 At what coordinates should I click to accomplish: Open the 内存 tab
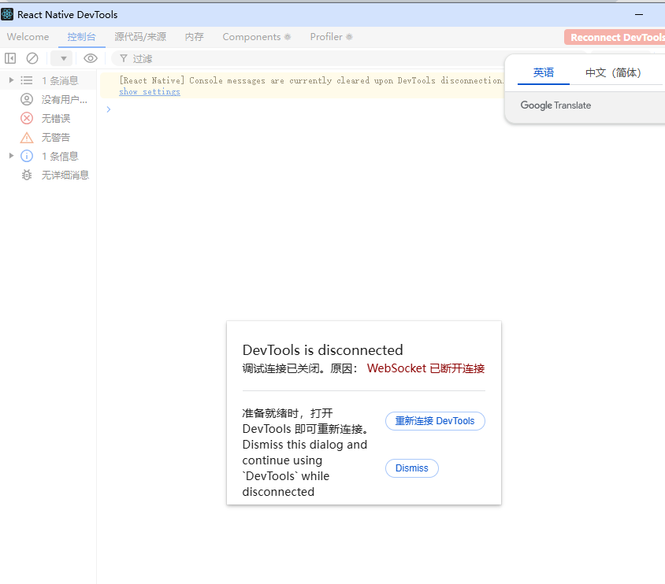pos(195,37)
